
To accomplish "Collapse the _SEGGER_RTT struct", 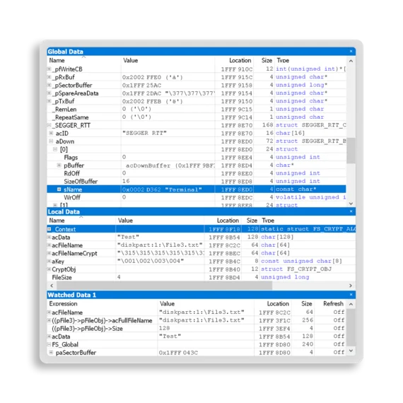I will pyautogui.click(x=49, y=125).
